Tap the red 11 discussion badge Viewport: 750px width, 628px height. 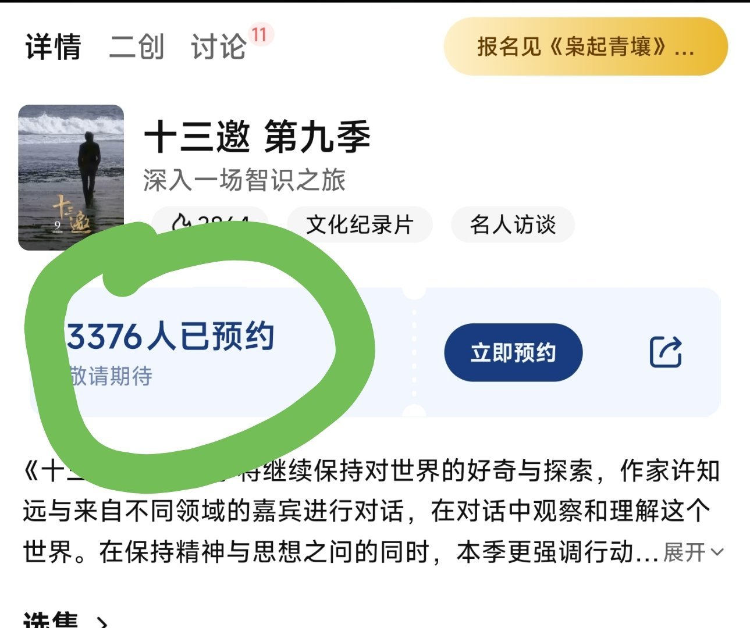point(260,34)
